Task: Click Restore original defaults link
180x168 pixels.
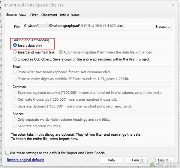Action: tap(25, 160)
